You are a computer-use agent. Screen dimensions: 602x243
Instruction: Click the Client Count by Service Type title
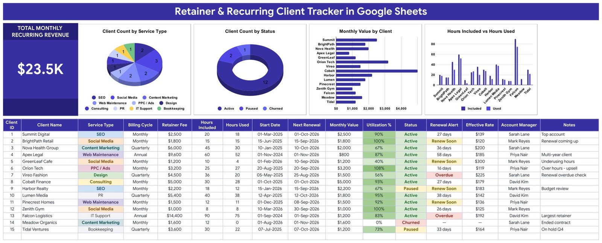tap(135, 31)
